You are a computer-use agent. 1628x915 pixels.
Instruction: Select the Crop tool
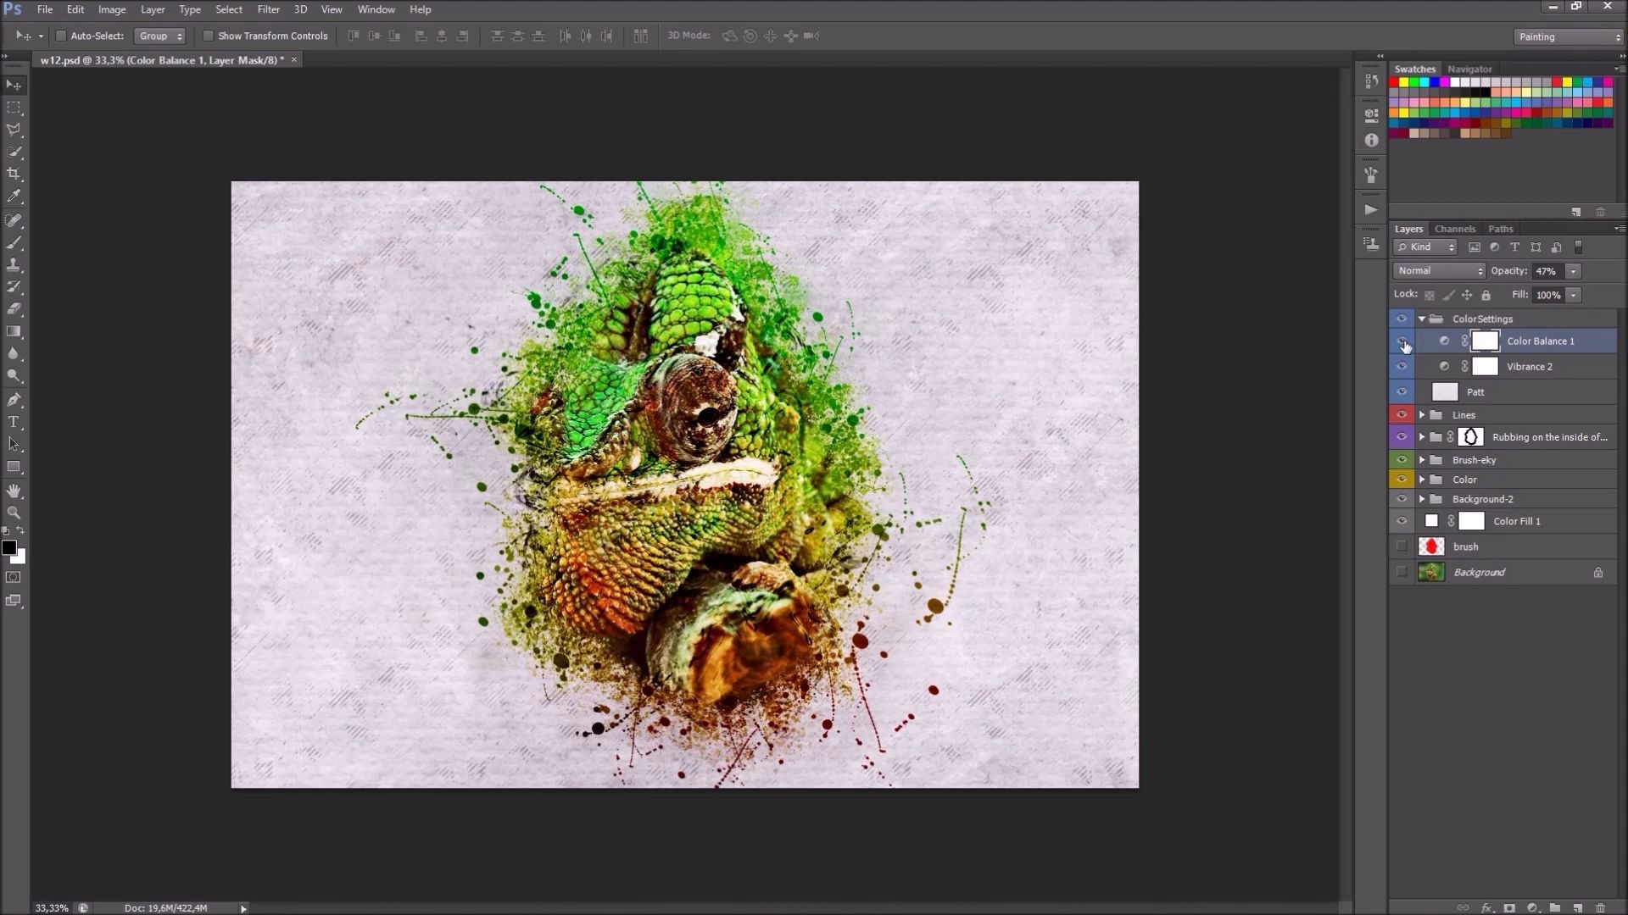point(14,174)
